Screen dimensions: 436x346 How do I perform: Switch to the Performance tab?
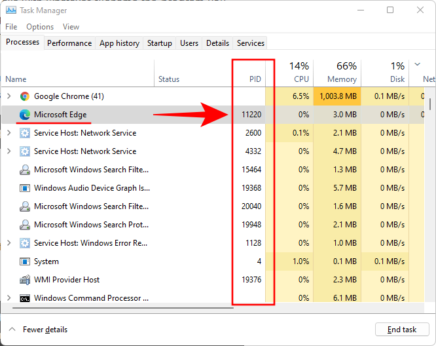click(69, 43)
